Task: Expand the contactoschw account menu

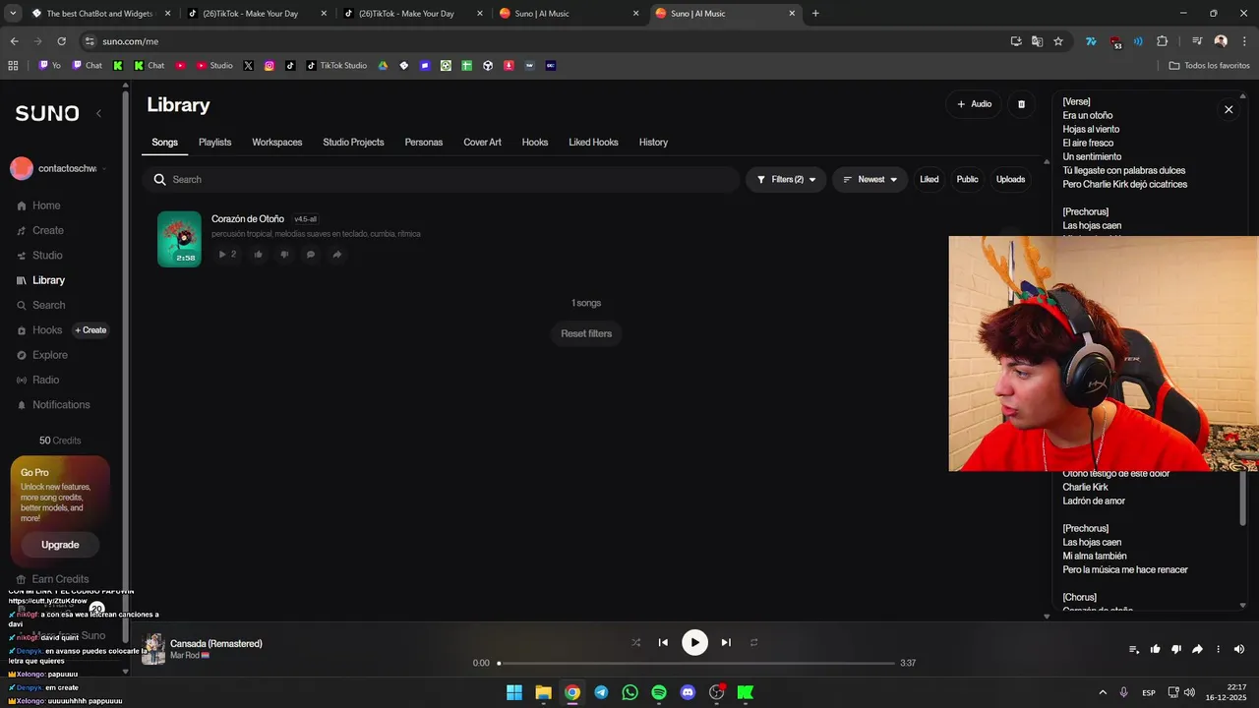Action: click(x=58, y=168)
